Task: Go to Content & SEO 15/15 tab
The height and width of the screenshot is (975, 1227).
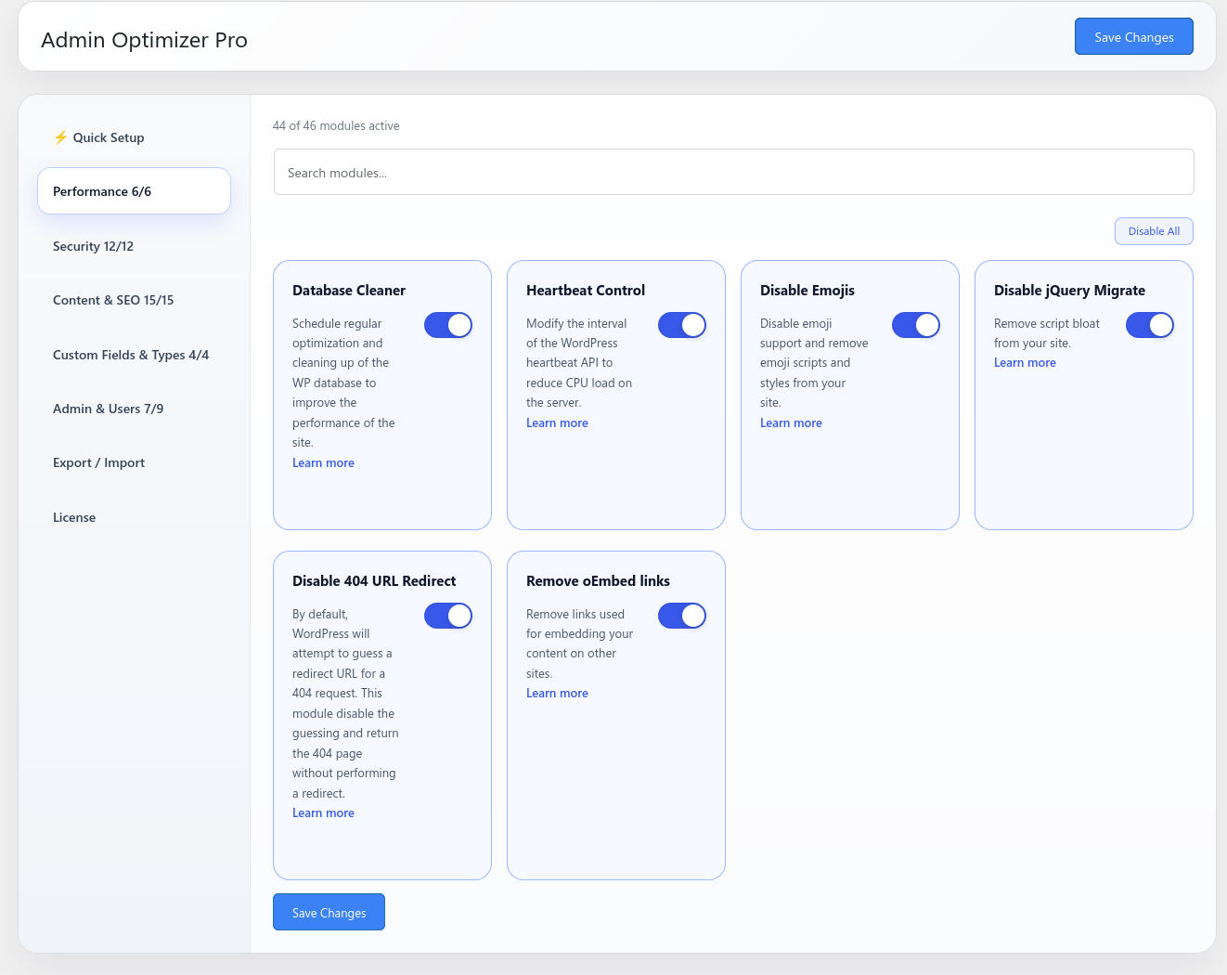Action: point(134,300)
